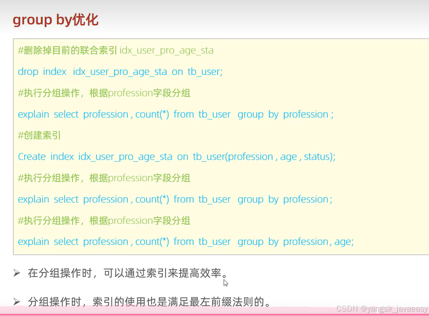
Task: Click the 'Create index idx_user_pro_age_sta' statement
Action: [x=177, y=157]
